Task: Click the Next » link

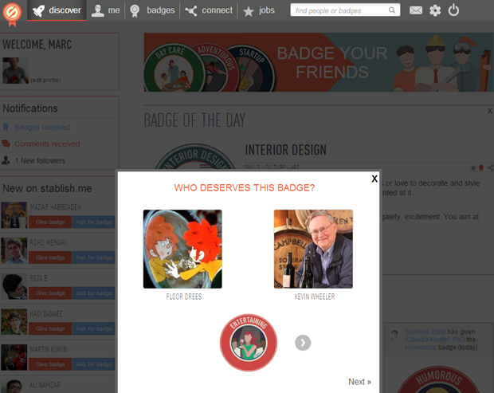Action: click(x=359, y=382)
